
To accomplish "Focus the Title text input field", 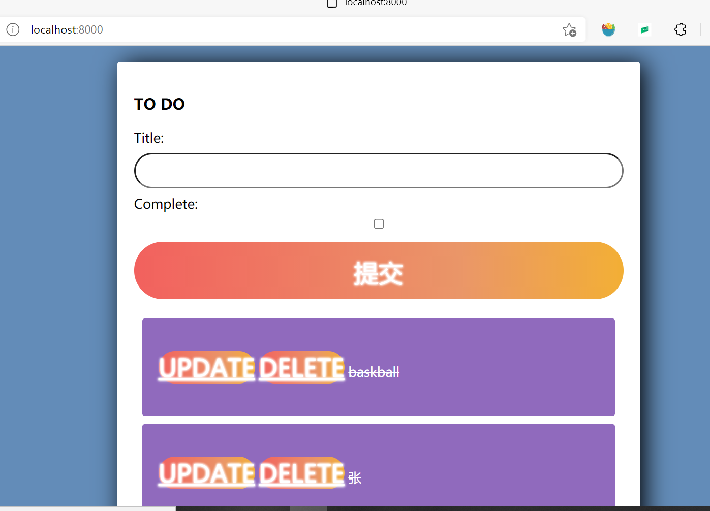I will (379, 171).
